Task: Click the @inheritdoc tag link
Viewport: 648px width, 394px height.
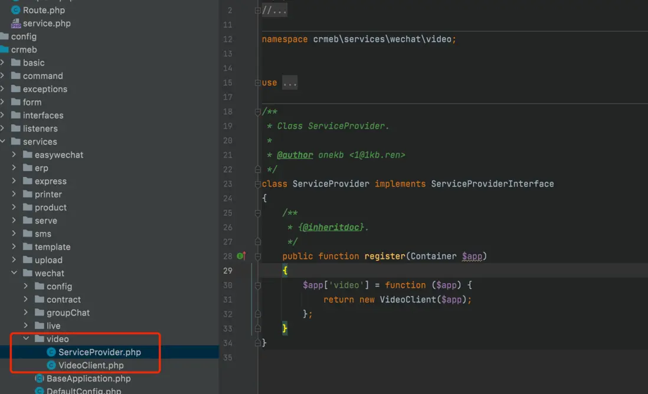Action: (330, 227)
